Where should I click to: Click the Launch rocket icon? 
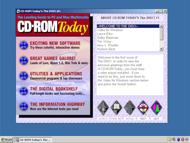(x=103, y=108)
